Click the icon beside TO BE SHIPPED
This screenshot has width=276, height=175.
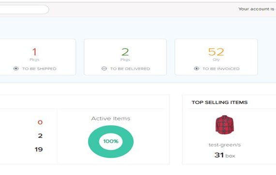coord(16,68)
